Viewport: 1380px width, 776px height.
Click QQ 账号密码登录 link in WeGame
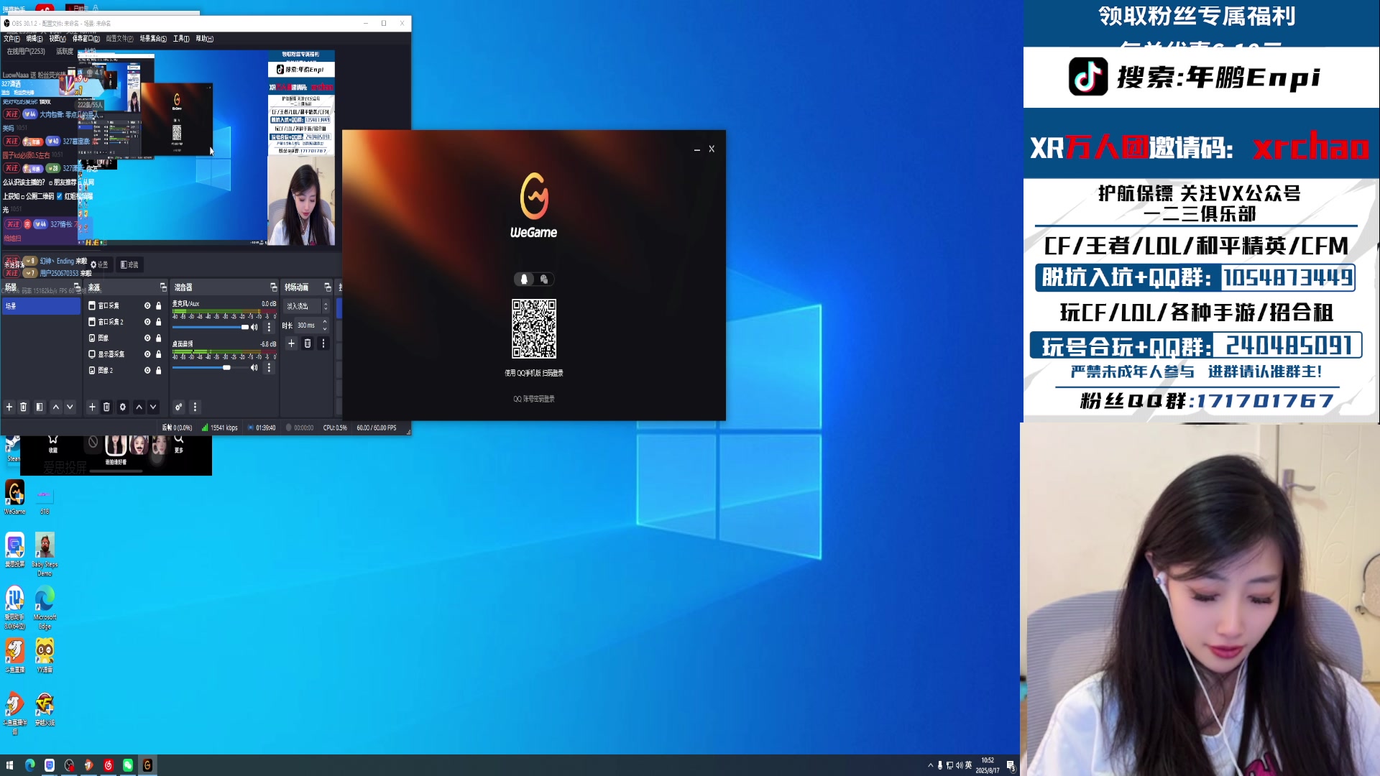pyautogui.click(x=534, y=399)
